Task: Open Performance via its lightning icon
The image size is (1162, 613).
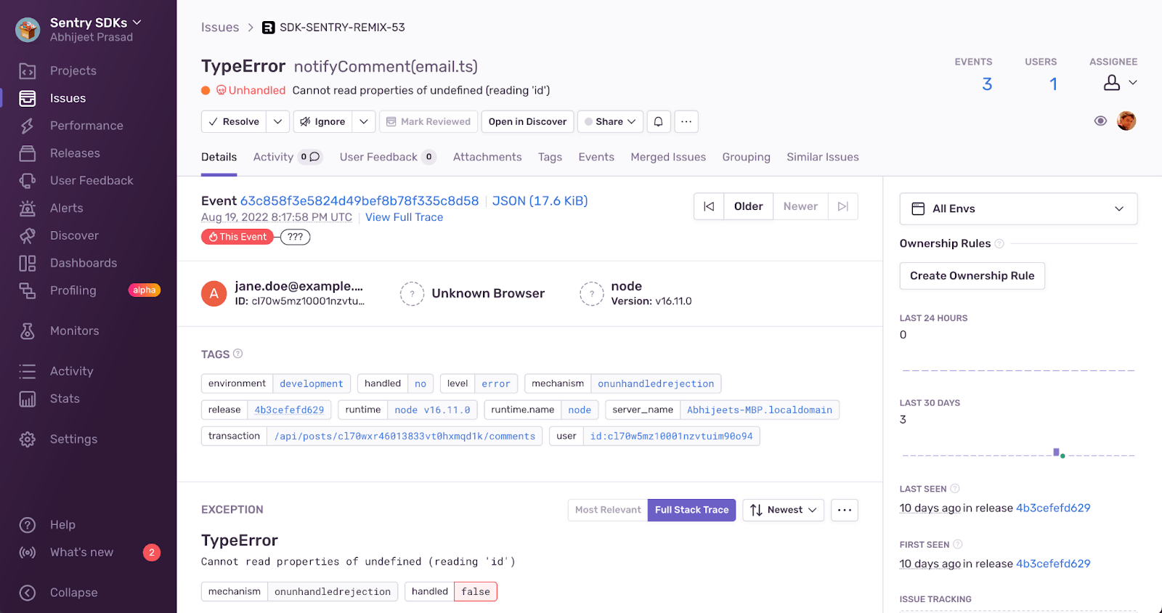Action: tap(28, 126)
